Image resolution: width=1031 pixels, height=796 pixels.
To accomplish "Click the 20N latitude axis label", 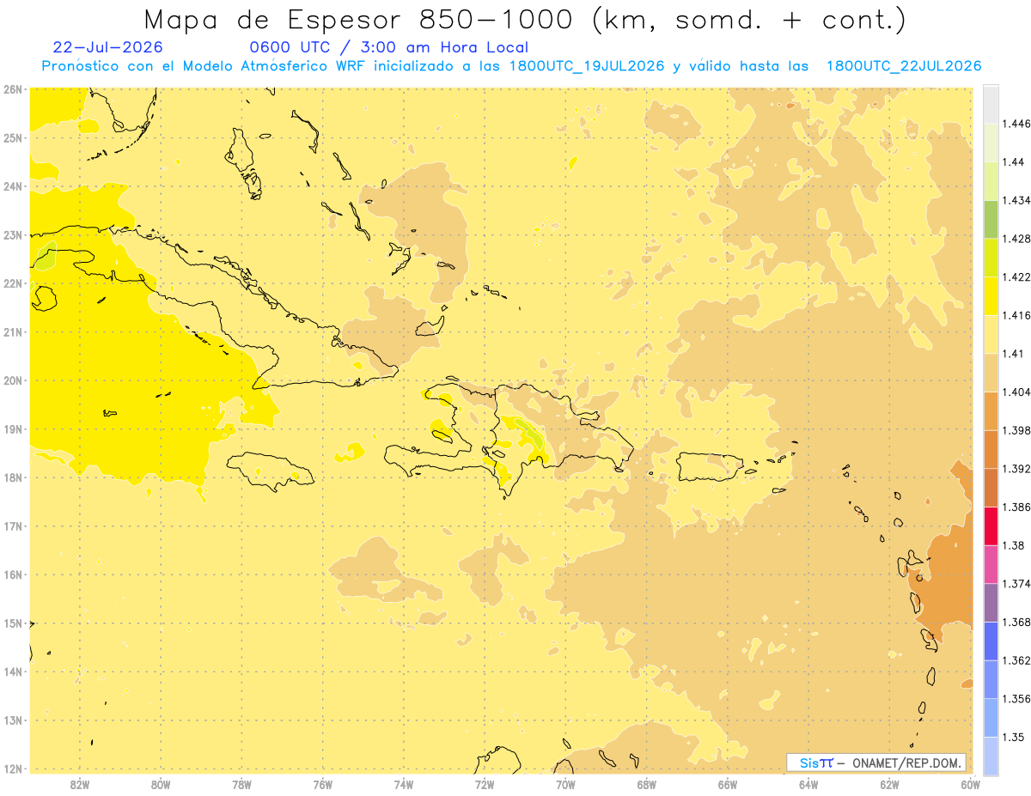I will click(12, 380).
